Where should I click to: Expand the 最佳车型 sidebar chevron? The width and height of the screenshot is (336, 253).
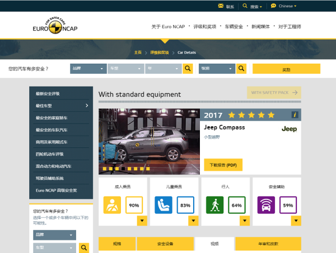87,106
